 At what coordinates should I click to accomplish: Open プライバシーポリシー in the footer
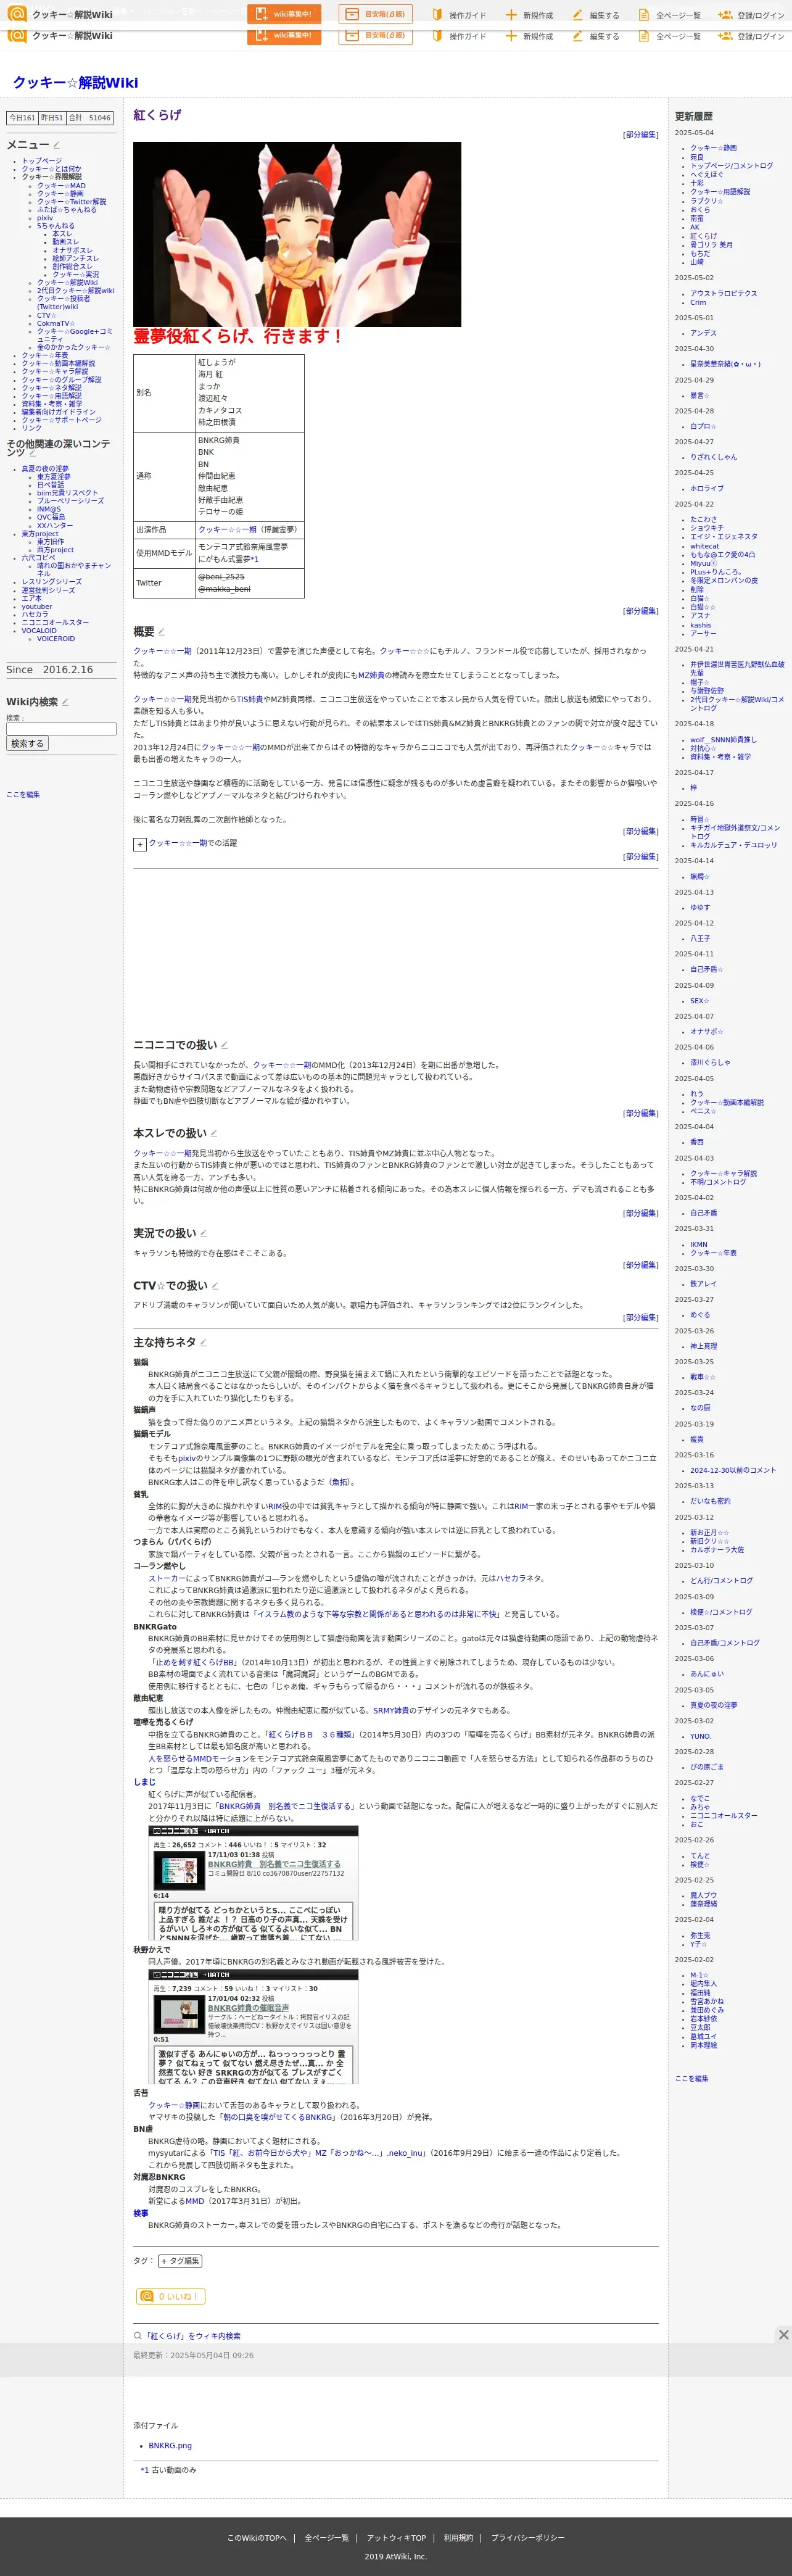(x=528, y=2538)
